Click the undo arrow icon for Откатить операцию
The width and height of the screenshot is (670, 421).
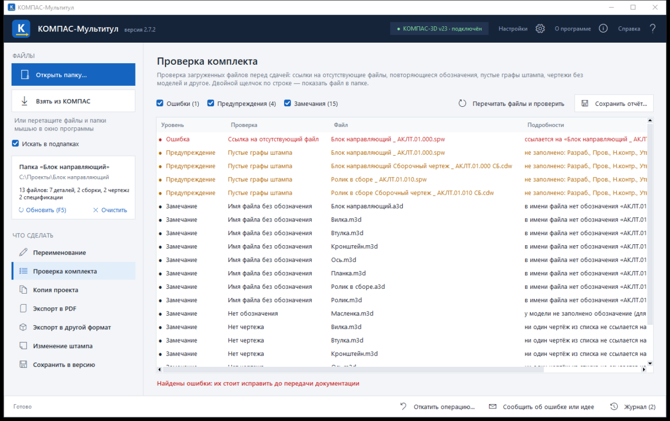[403, 406]
